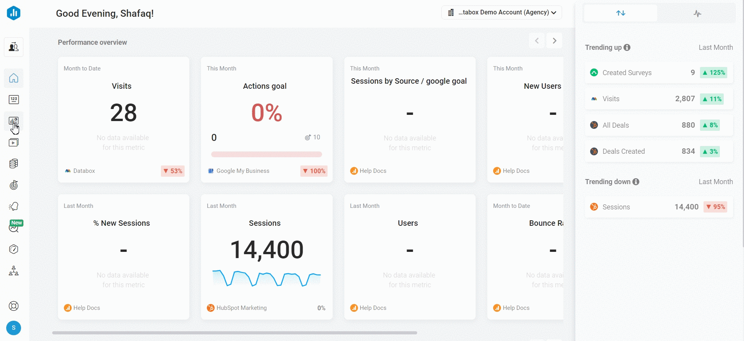
Task: Open the Looped Databoards play icon
Action: coord(14,142)
